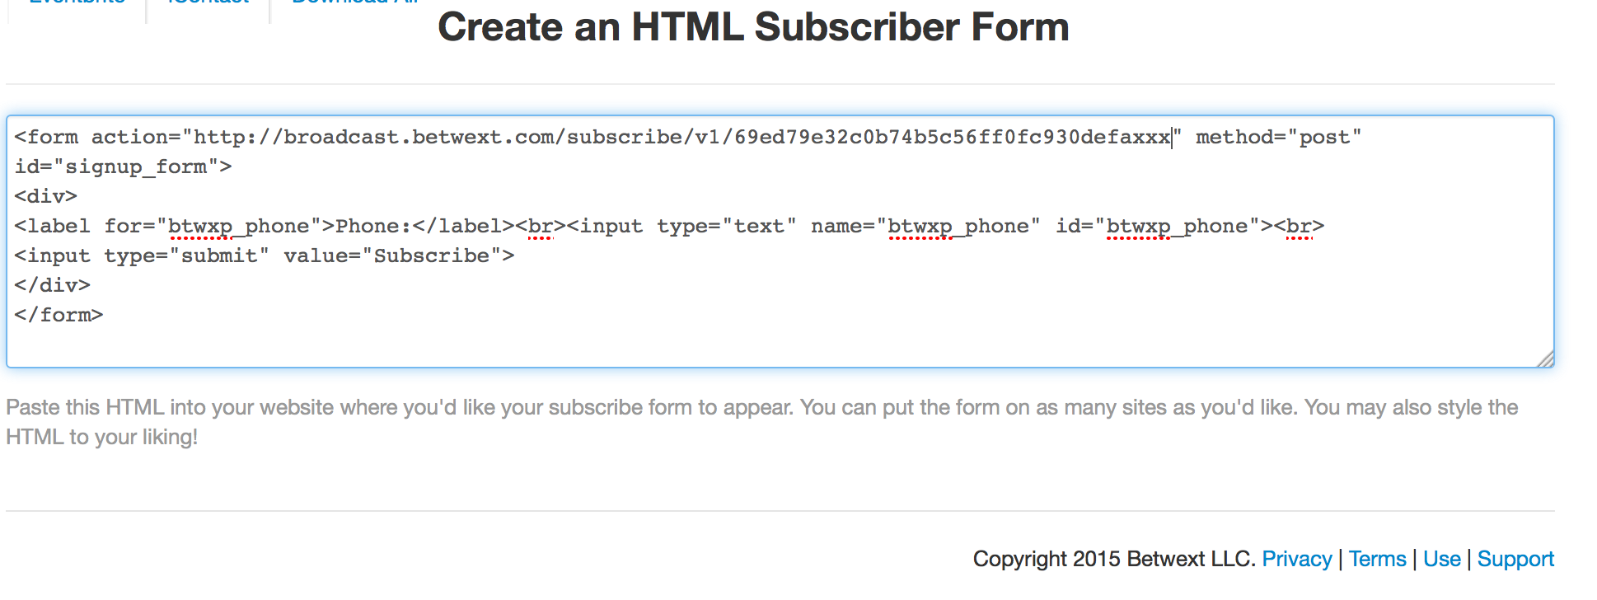Click the Copyright 2015 Betwext LLC text
This screenshot has height=600, width=1597.
coord(1114,559)
